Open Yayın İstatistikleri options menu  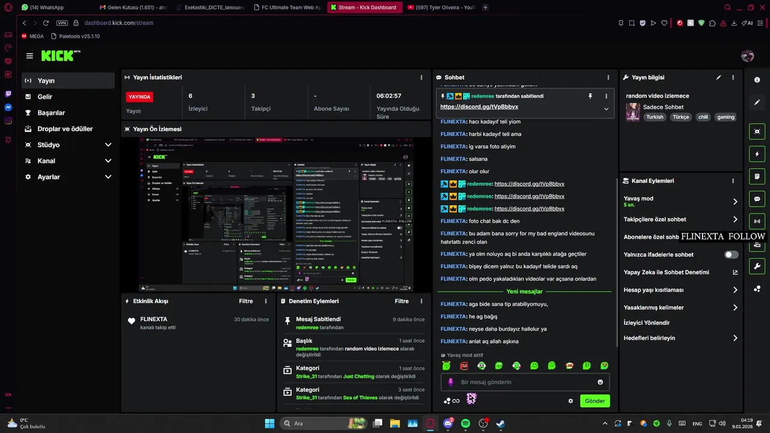[421, 78]
